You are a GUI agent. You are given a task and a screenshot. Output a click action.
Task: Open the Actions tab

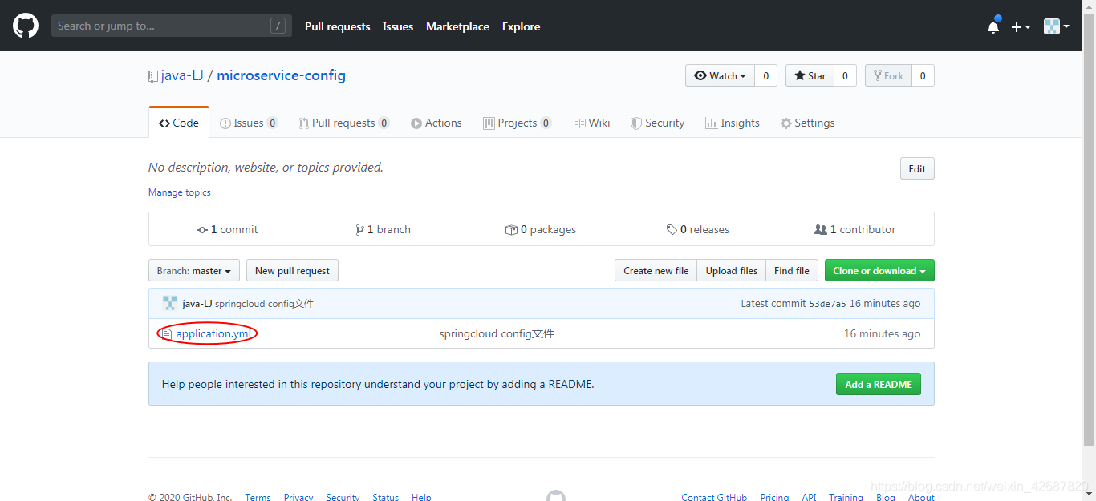pos(436,123)
